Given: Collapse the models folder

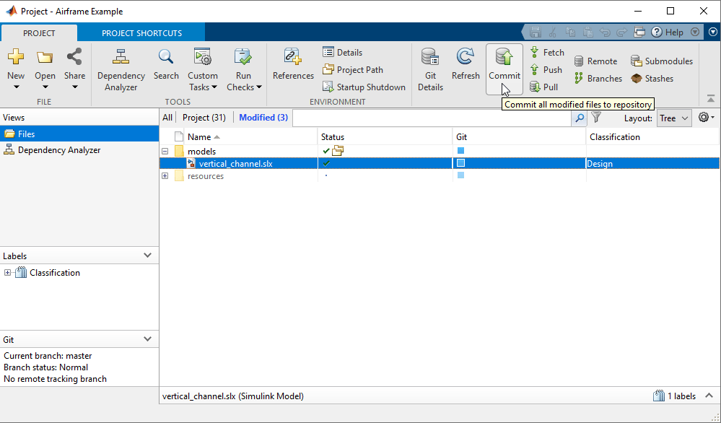Looking at the screenshot, I should tap(165, 152).
